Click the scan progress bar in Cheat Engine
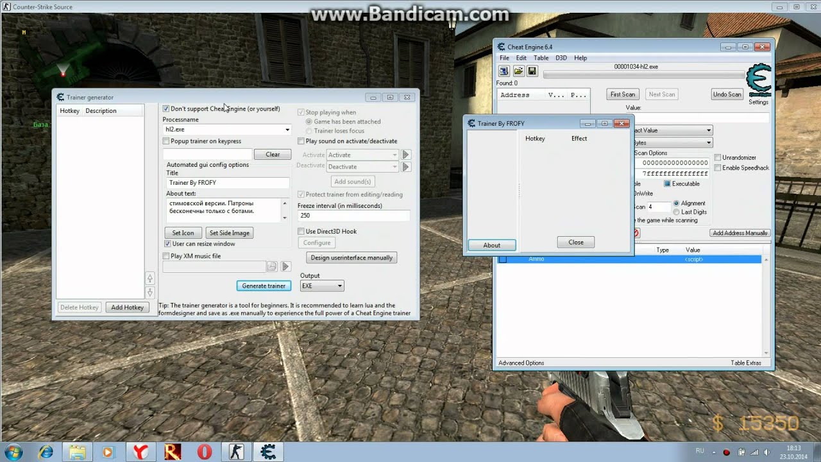 coord(643,75)
